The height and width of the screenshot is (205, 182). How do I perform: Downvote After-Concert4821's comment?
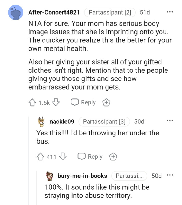(x=56, y=103)
